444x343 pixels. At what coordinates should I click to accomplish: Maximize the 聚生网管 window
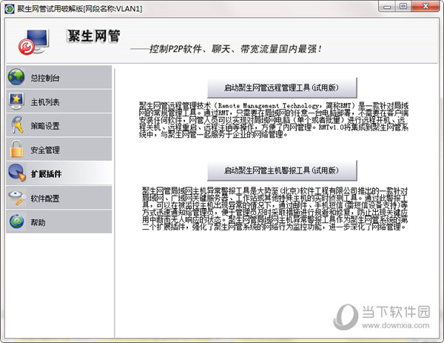click(403, 6)
